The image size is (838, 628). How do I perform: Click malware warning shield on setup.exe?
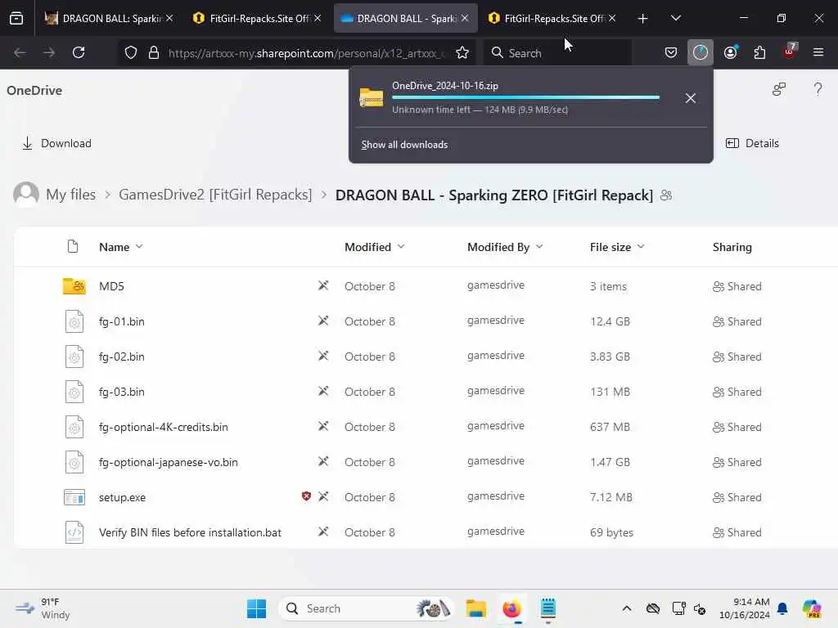(x=306, y=496)
